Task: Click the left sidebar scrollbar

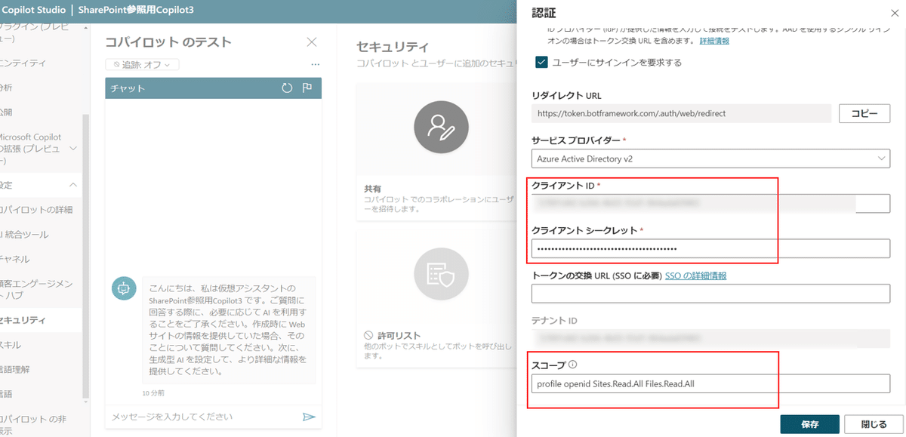Action: point(86,257)
